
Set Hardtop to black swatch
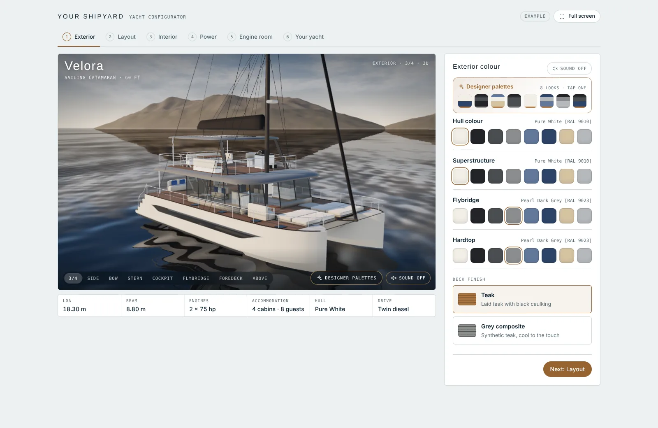coord(478,256)
